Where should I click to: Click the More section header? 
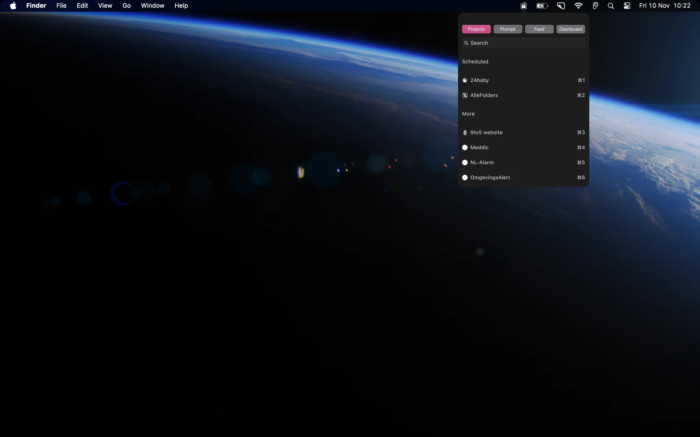(468, 114)
